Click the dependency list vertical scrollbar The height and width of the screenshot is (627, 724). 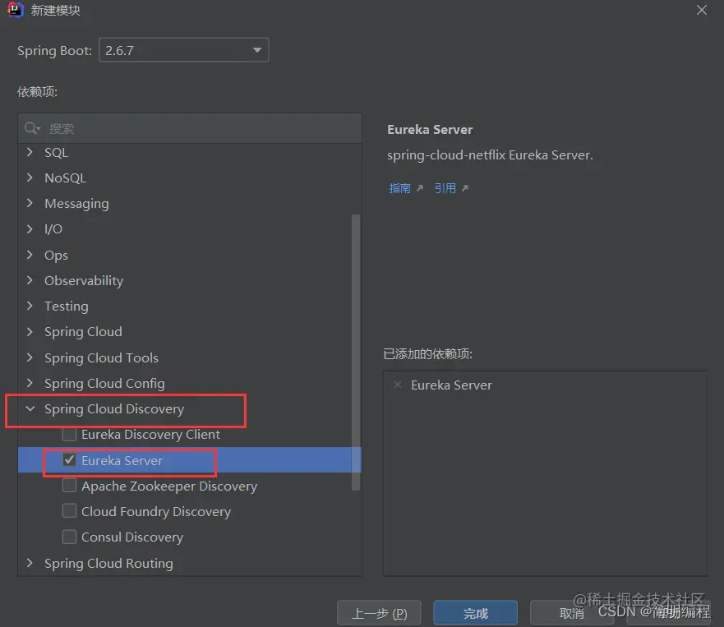[356, 352]
